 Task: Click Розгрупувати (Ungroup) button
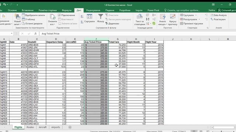[x=188, y=19]
